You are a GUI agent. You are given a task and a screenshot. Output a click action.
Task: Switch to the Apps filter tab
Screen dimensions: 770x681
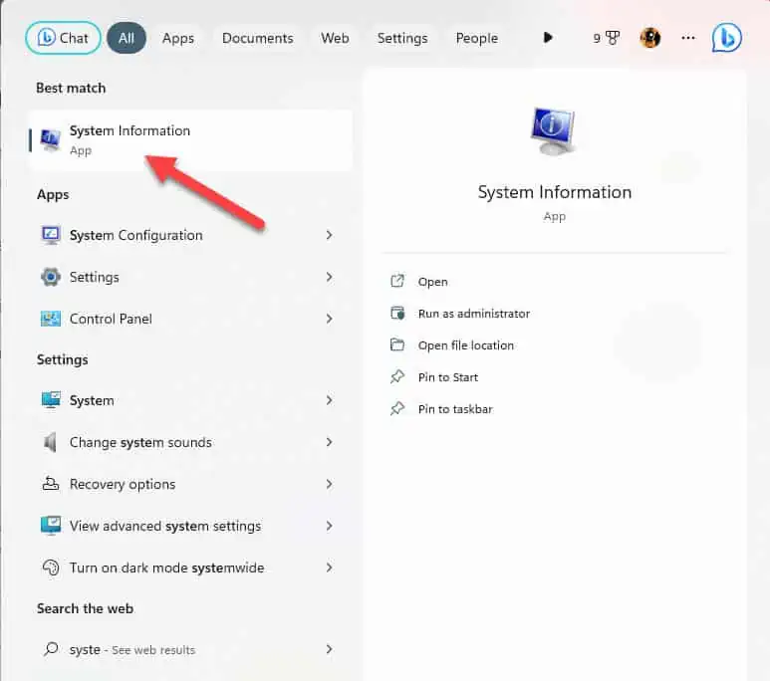point(178,38)
